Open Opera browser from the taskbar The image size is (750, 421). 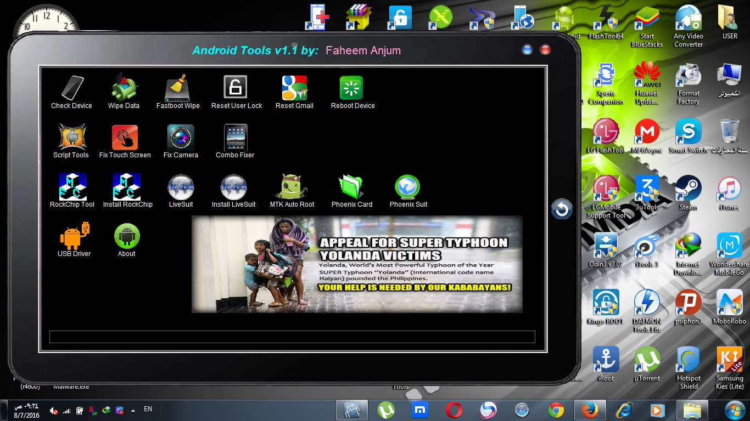click(454, 410)
